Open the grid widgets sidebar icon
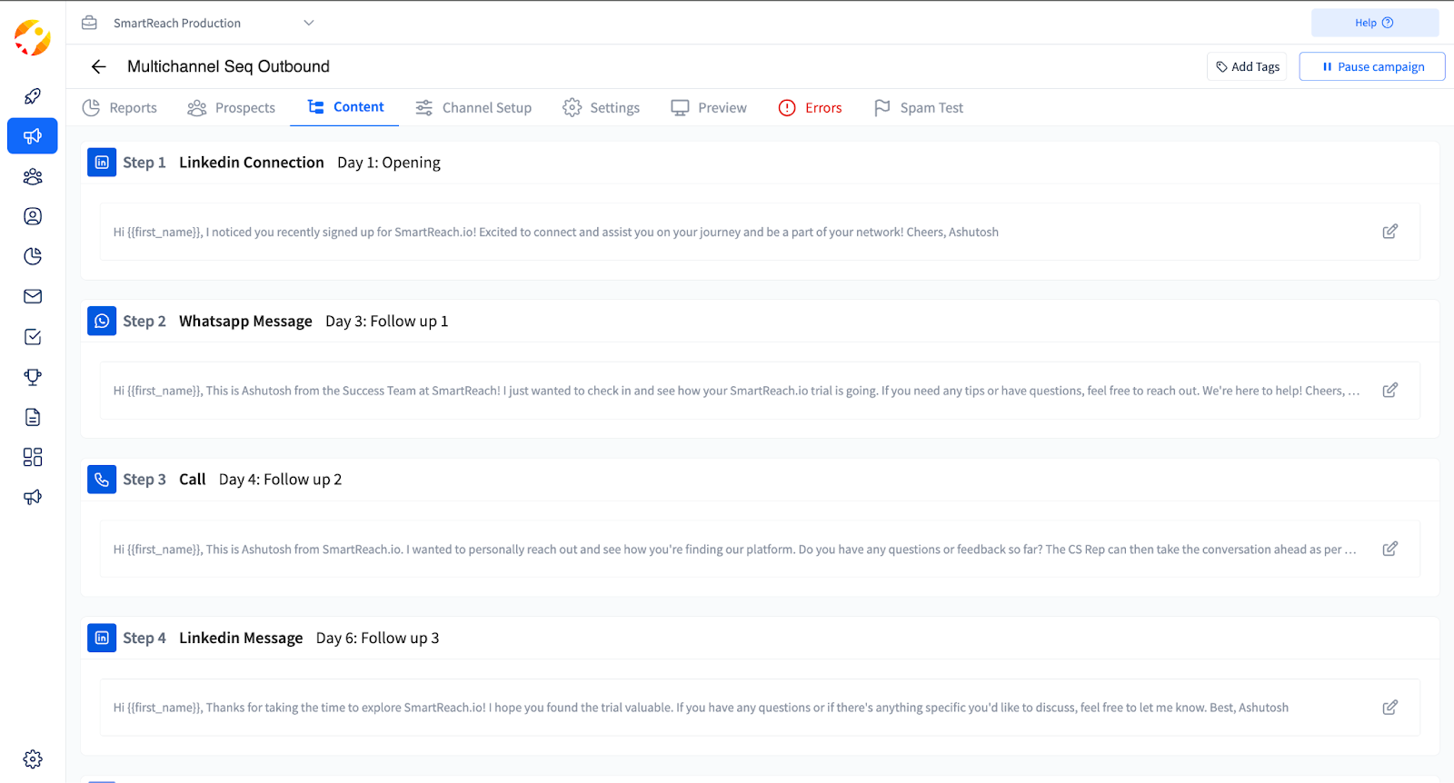The image size is (1454, 783). point(33,457)
